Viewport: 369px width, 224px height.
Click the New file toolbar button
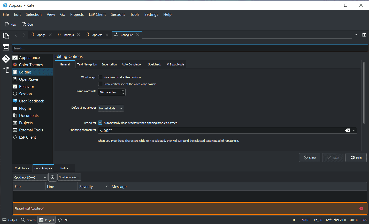11,25
